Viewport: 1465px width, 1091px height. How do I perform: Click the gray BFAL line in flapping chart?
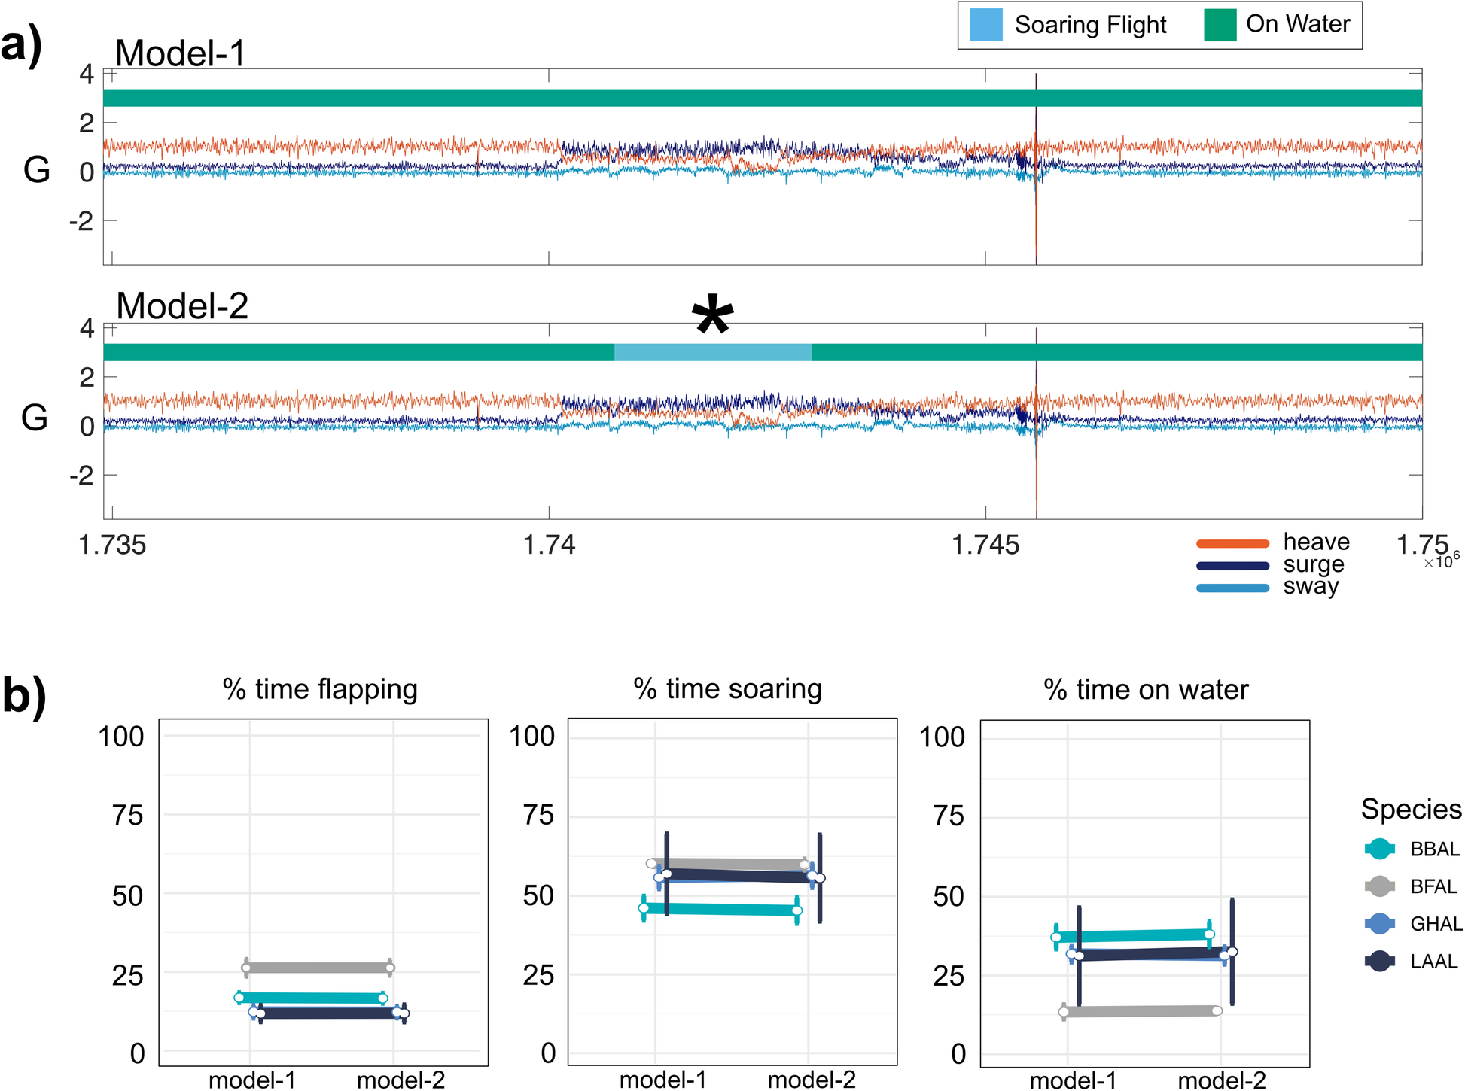click(318, 968)
